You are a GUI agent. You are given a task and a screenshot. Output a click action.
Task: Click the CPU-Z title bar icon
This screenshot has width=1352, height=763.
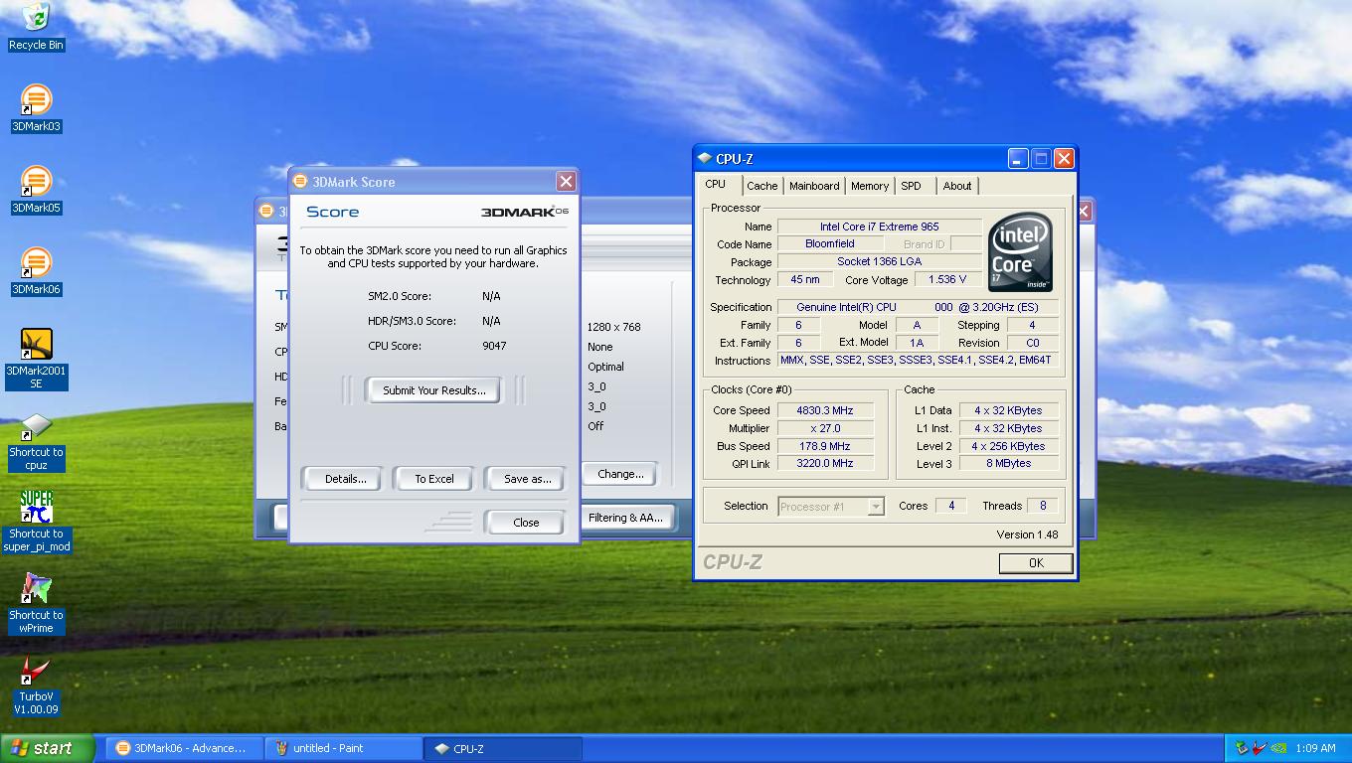[x=705, y=159]
